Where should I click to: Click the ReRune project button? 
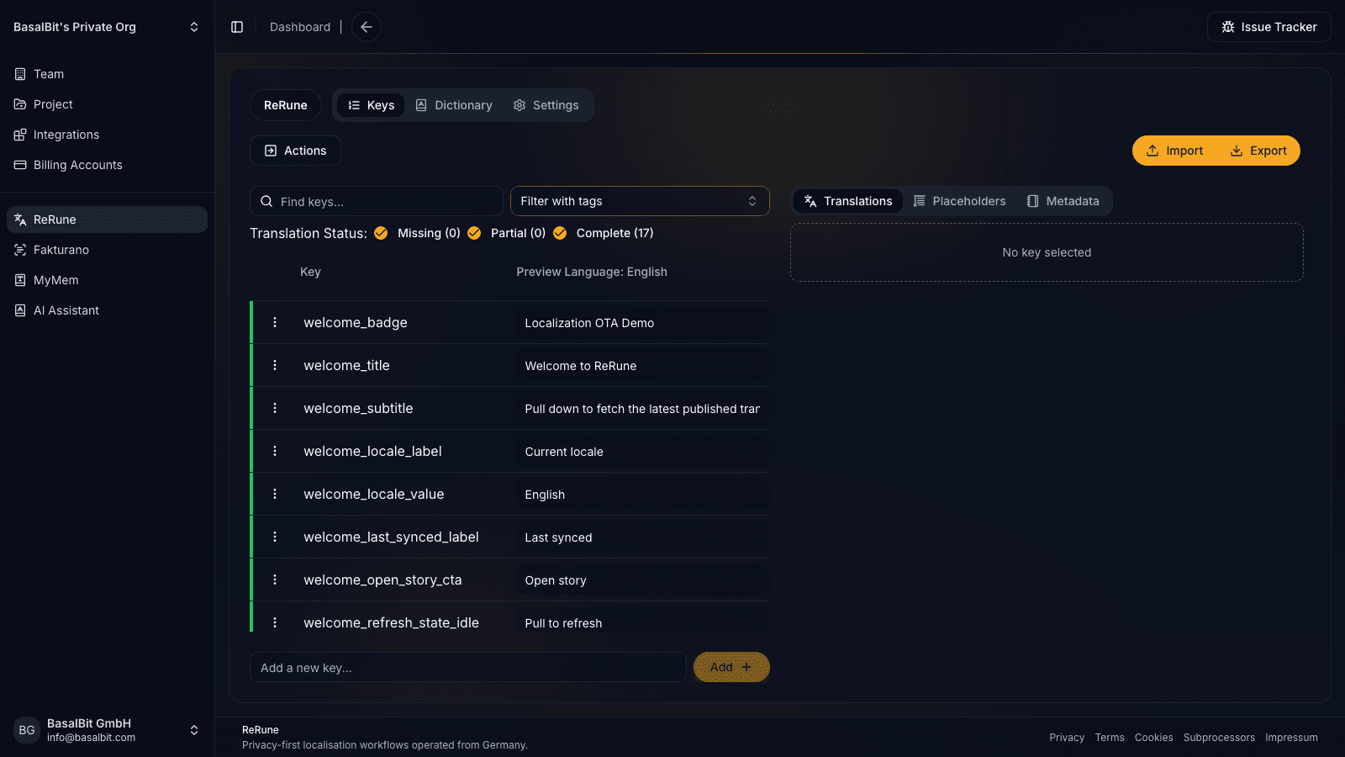(x=286, y=105)
